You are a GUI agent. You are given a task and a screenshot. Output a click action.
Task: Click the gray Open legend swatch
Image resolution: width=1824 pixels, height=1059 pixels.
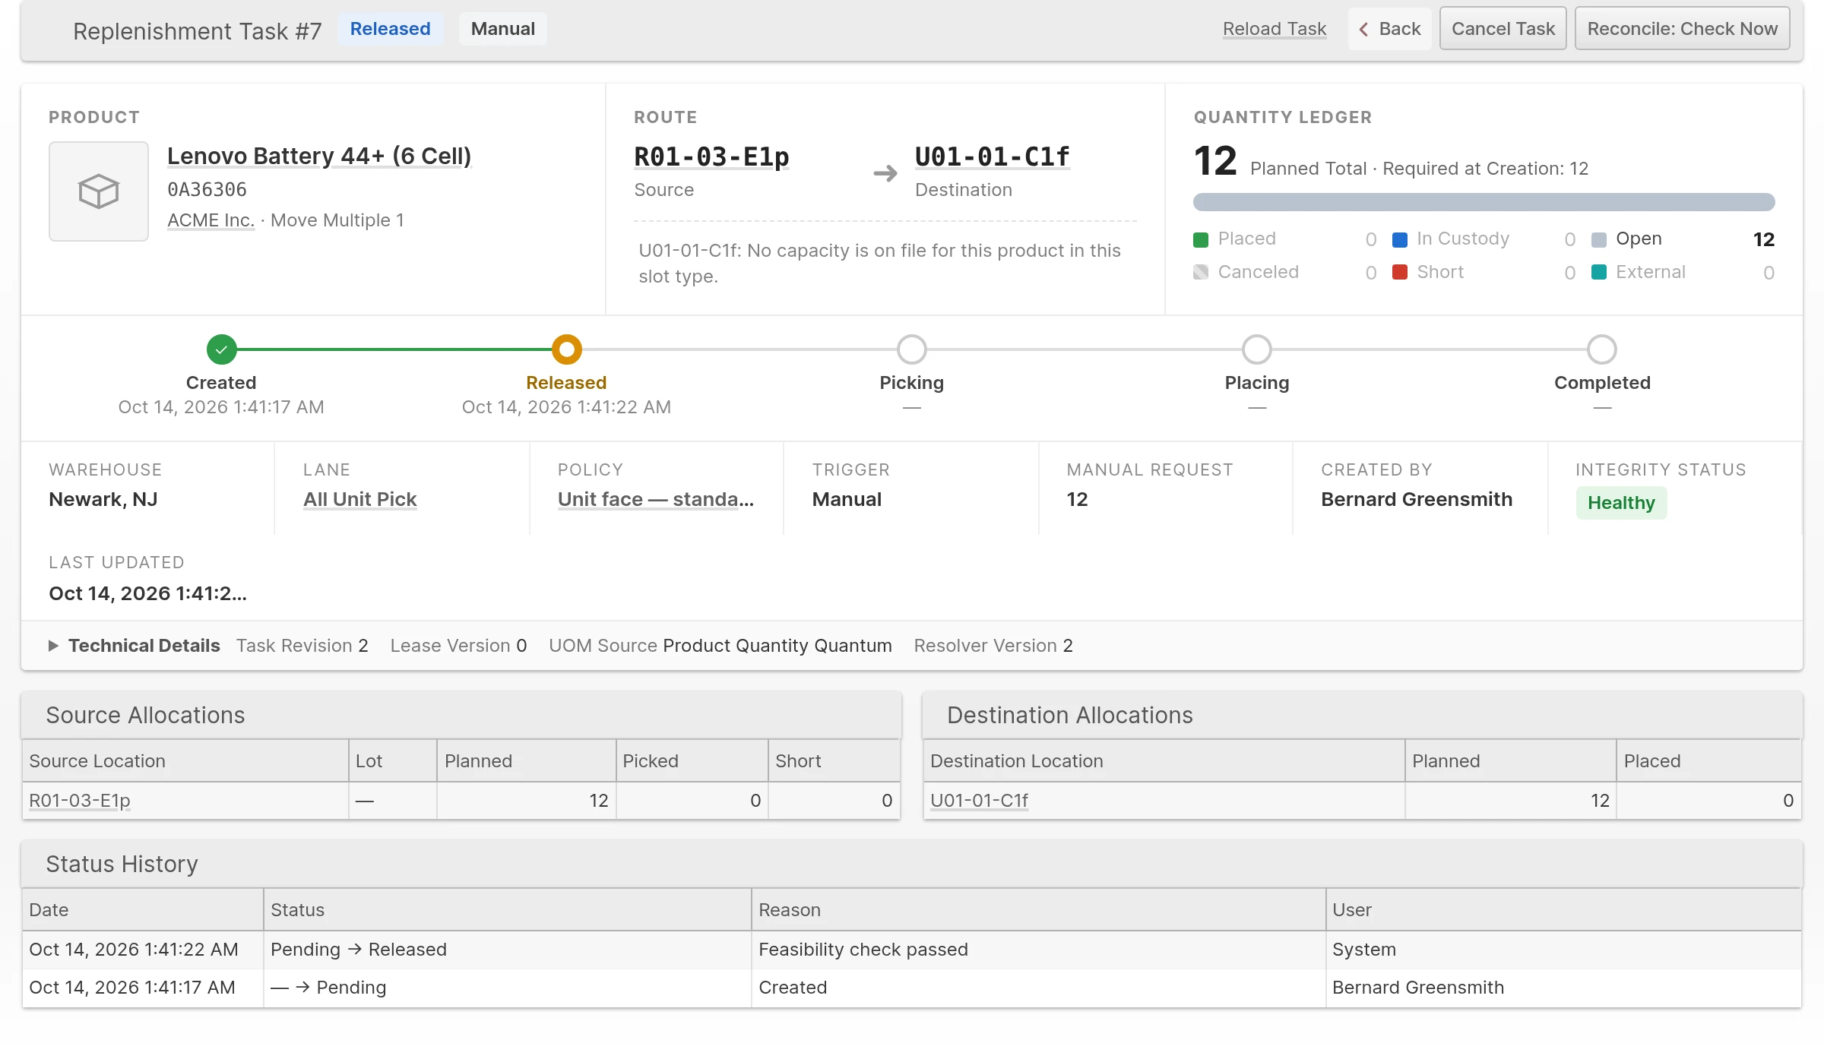(x=1599, y=240)
